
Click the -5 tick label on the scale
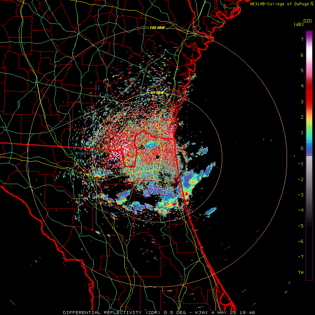pyautogui.click(x=301, y=226)
